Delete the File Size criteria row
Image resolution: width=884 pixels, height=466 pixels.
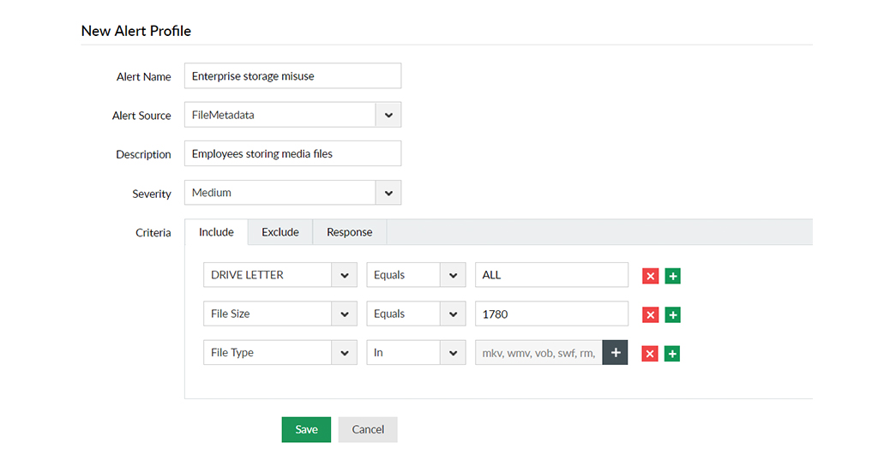click(x=650, y=314)
